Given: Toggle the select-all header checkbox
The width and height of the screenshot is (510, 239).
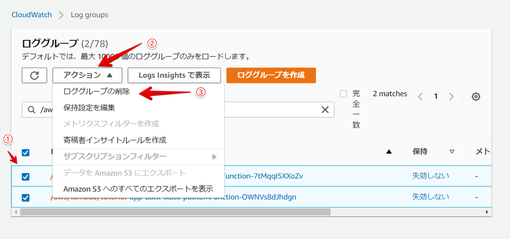Looking at the screenshot, I should click(25, 152).
